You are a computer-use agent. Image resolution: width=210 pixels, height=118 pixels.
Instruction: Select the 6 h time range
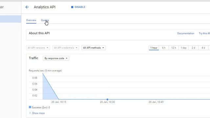pos(164,48)
